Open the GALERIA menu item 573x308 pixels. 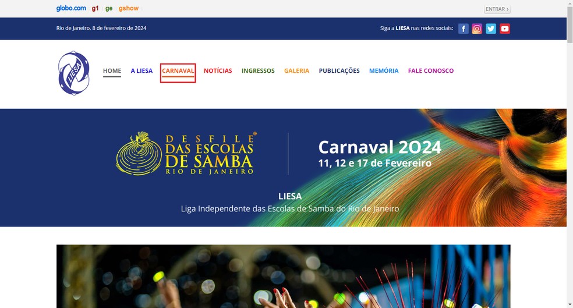click(297, 71)
